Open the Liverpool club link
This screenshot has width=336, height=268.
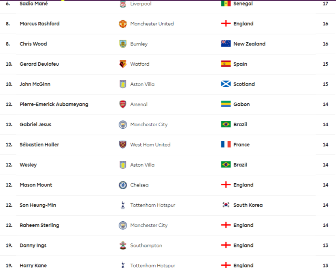pyautogui.click(x=141, y=4)
